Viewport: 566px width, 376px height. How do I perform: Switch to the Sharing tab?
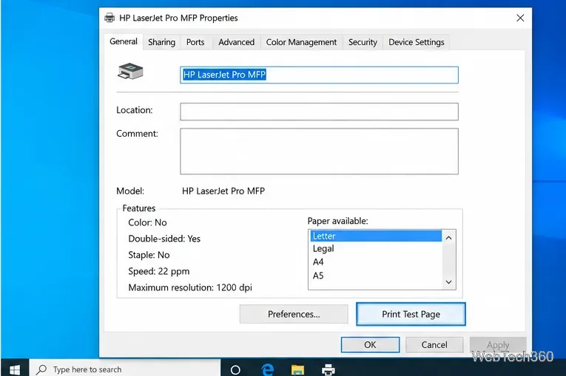pos(161,42)
